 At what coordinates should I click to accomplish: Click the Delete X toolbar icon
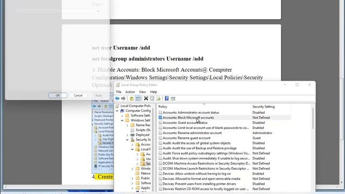click(x=146, y=99)
